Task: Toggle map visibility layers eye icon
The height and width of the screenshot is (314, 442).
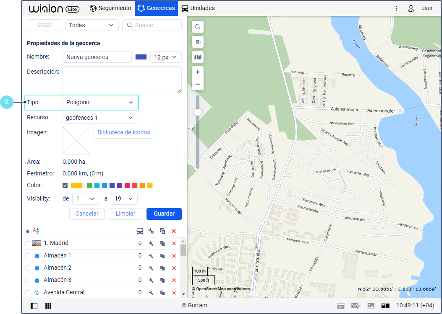Action: [x=198, y=42]
